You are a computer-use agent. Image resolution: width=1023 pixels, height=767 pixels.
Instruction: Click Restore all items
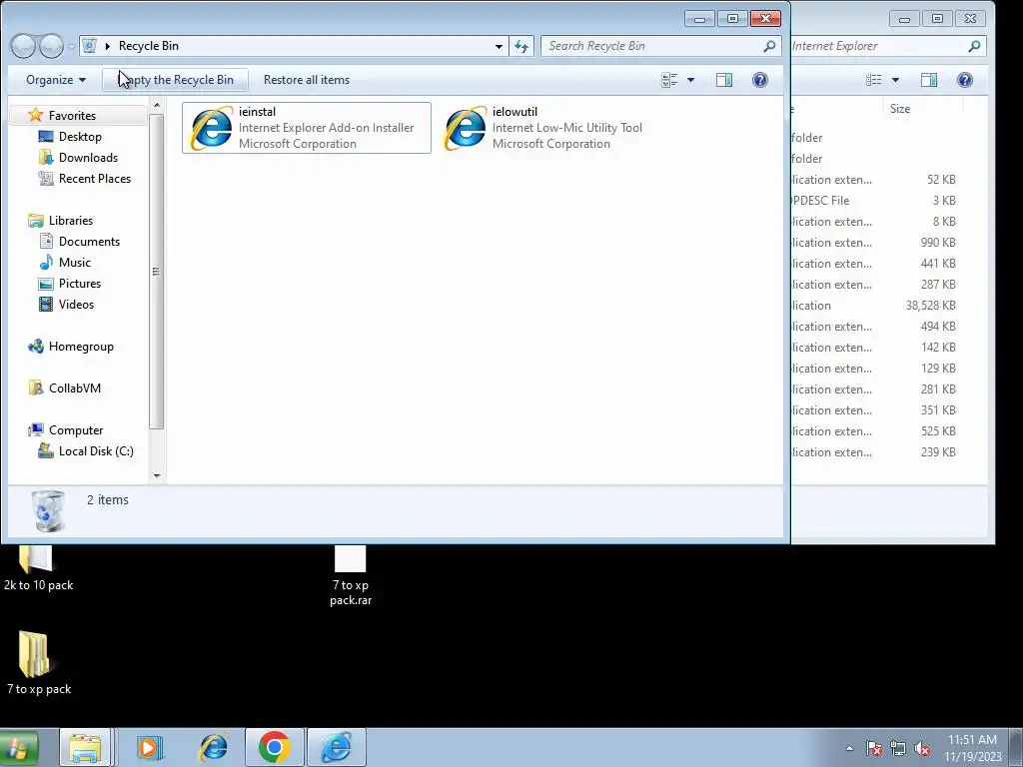coord(307,80)
